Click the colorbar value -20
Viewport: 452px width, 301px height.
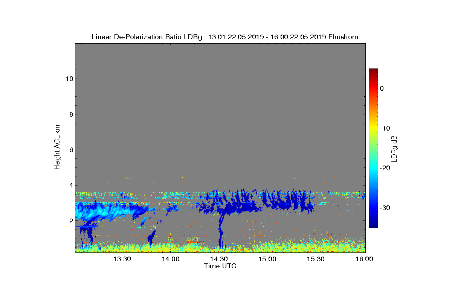point(385,168)
